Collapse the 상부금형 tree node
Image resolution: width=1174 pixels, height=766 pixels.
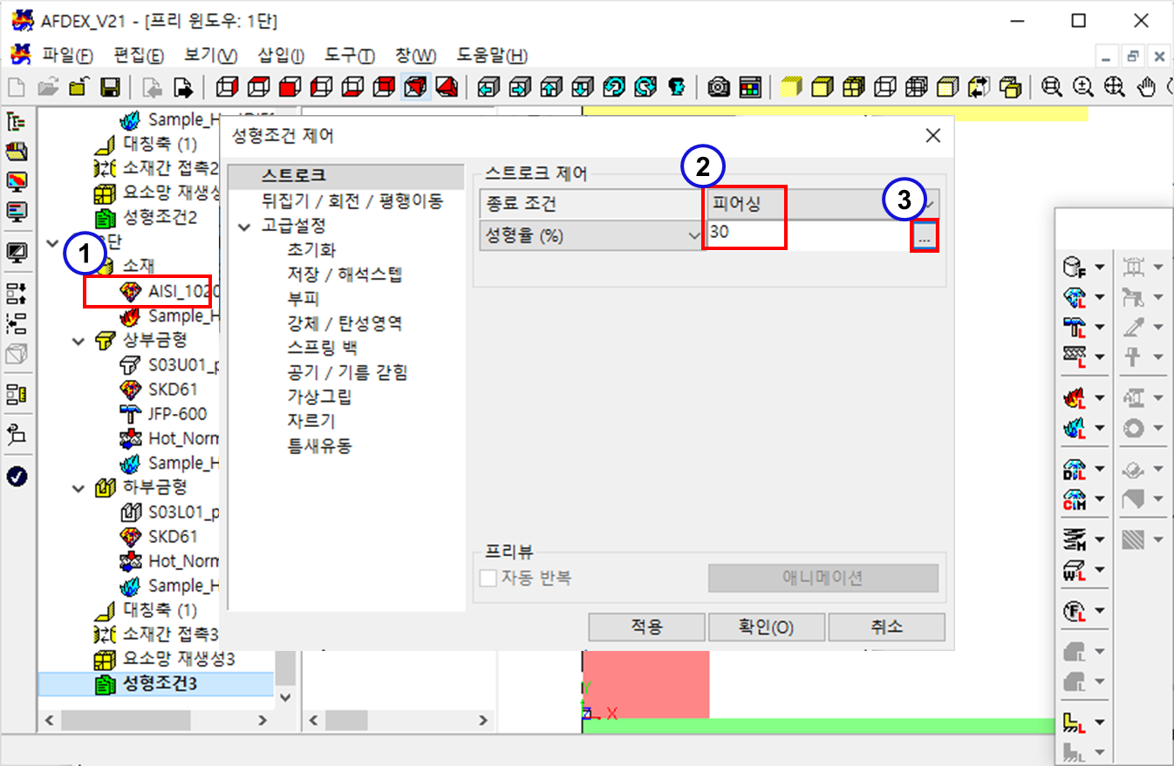(x=79, y=341)
